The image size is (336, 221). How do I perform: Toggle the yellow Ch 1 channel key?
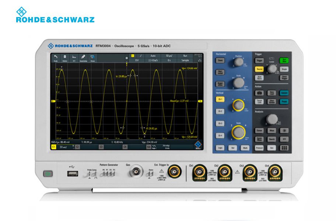(220, 99)
